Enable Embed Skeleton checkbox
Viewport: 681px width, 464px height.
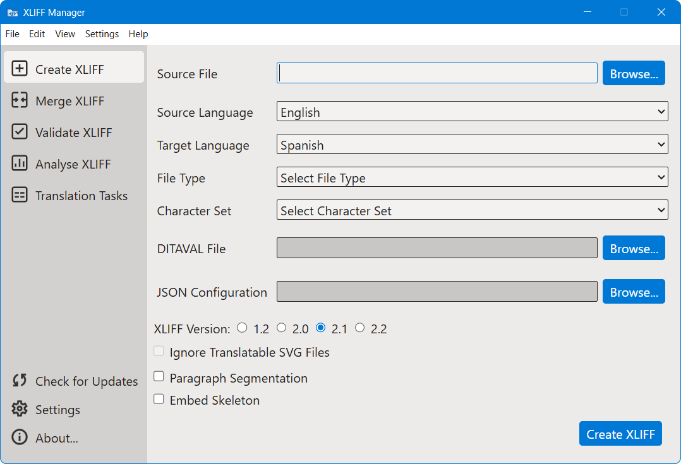tap(159, 399)
